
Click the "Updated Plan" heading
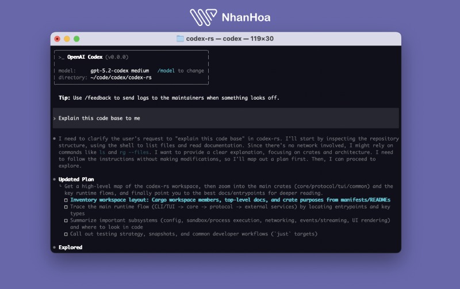coord(76,180)
